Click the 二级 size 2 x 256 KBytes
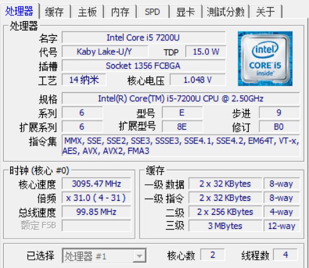Screen dimensions: 309x268 [225, 212]
